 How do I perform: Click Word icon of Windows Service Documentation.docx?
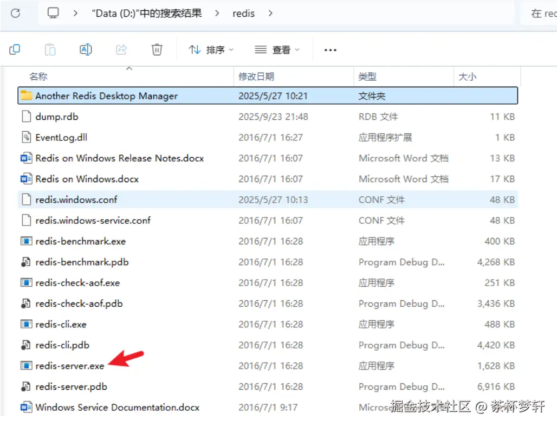pyautogui.click(x=27, y=407)
